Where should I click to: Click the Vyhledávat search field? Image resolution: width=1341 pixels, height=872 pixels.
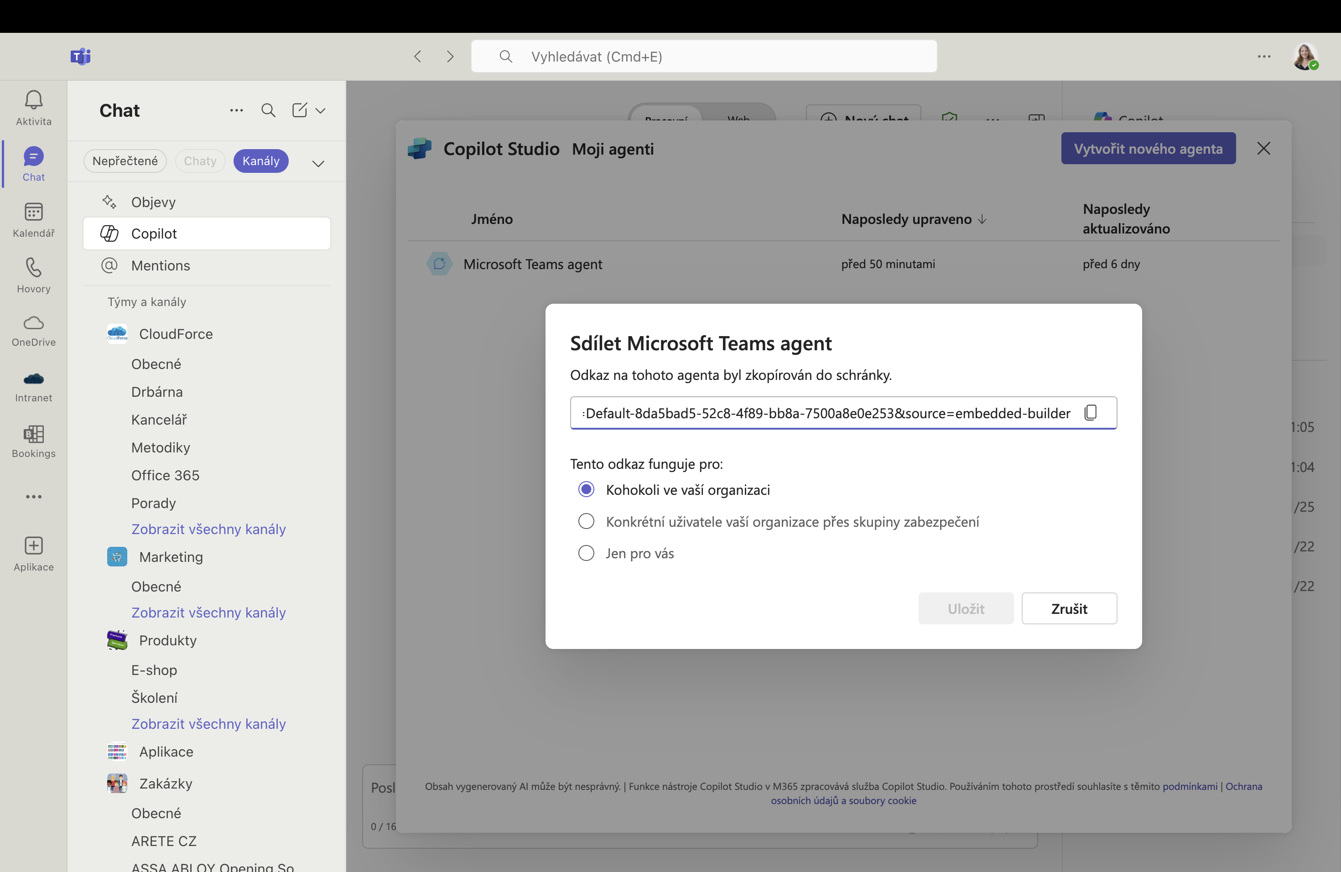tap(704, 57)
